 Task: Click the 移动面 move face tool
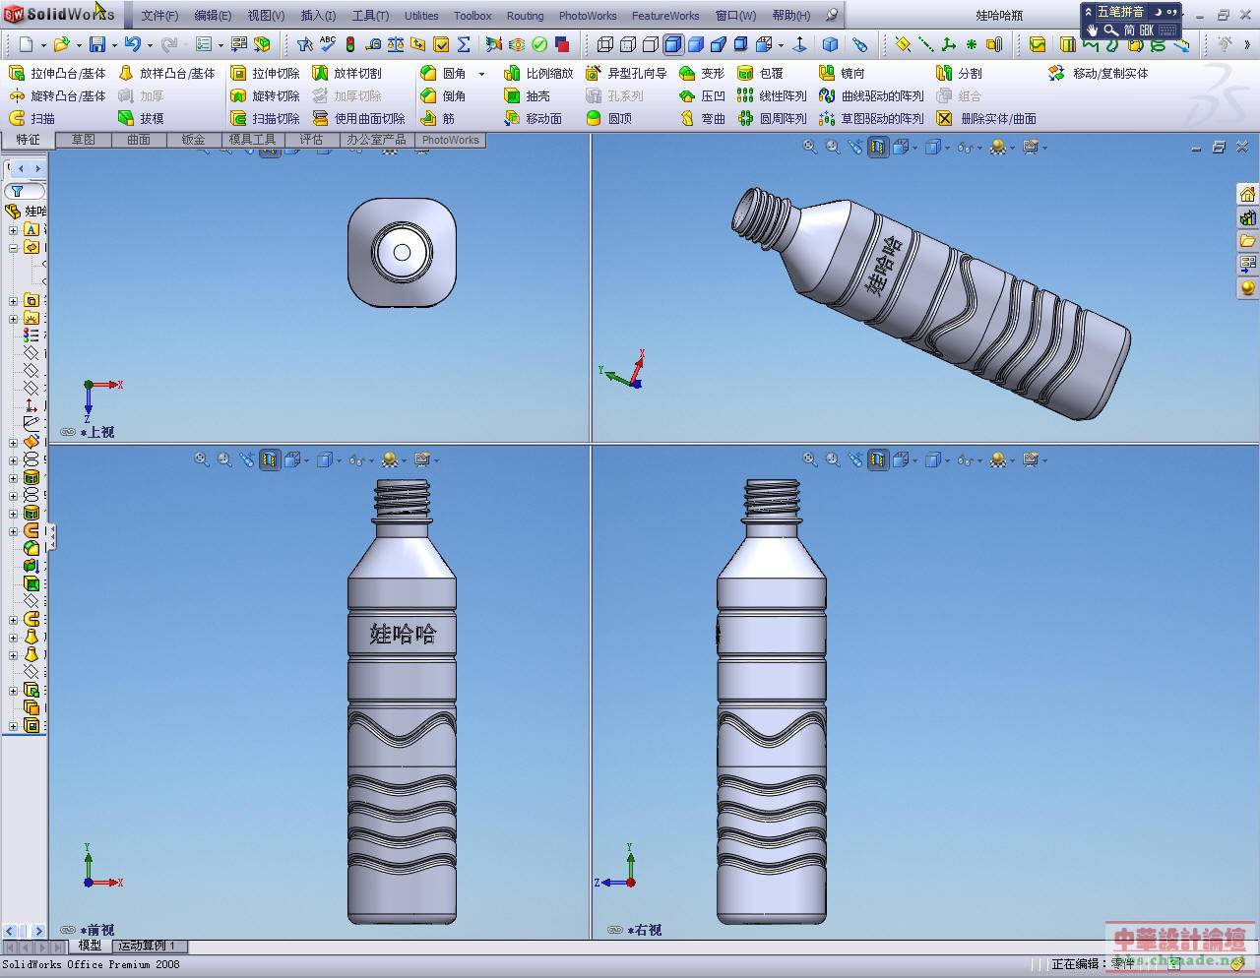coord(533,118)
